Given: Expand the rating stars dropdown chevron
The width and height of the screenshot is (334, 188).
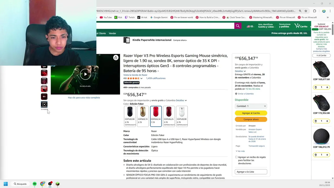Looking at the screenshot, I should point(141,78).
